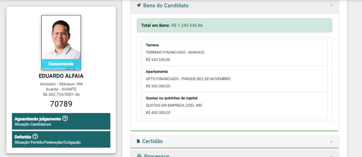Expand the Processos section chevron
The image size is (362, 157).
click(331, 156)
